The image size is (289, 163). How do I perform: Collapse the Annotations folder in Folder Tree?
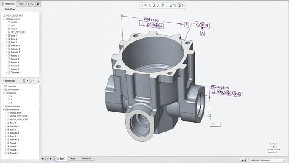click(3, 89)
